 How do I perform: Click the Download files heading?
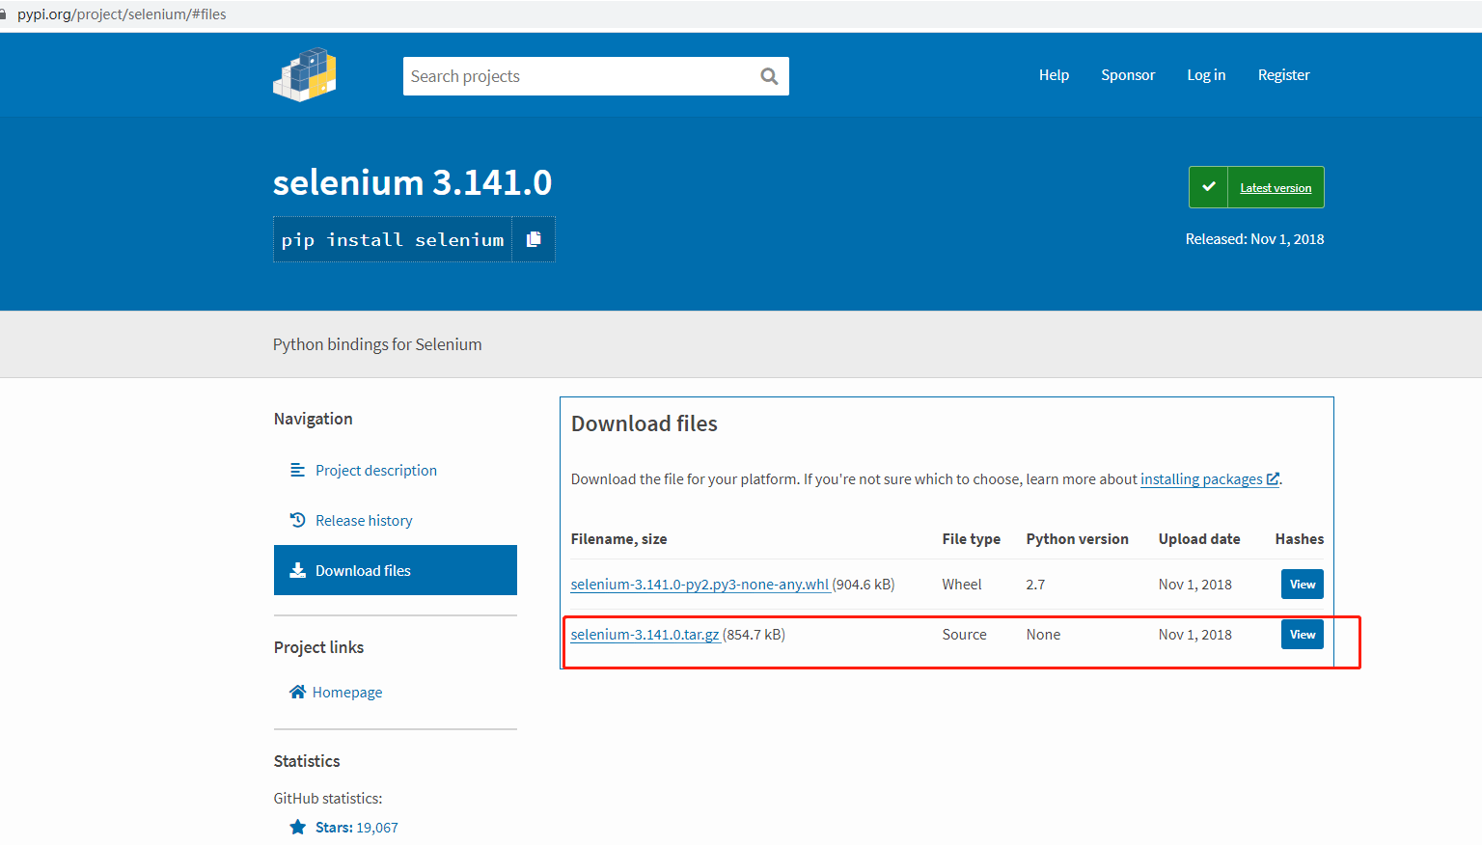[645, 423]
